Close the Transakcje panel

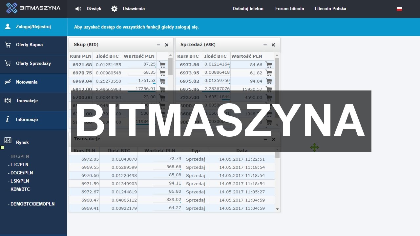274,139
